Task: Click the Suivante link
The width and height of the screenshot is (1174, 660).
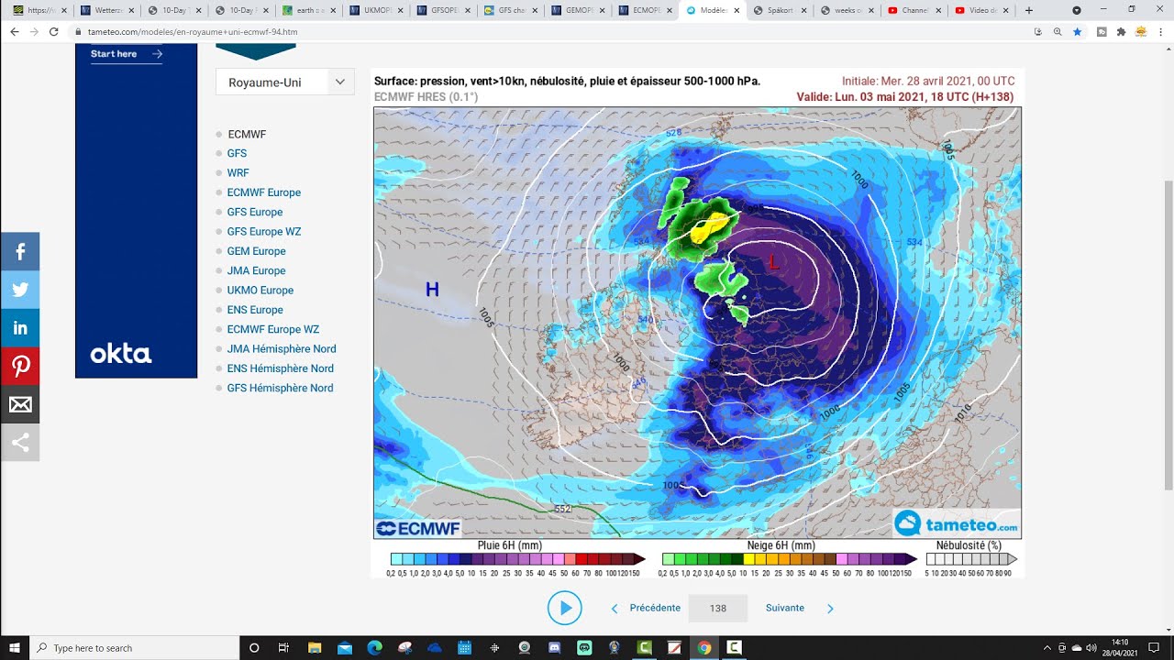Action: [785, 609]
